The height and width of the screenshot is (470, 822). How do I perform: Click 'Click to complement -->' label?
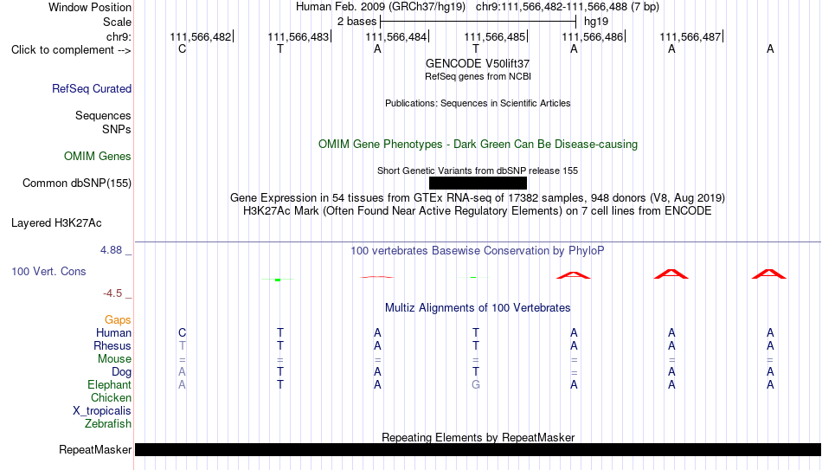click(x=71, y=50)
